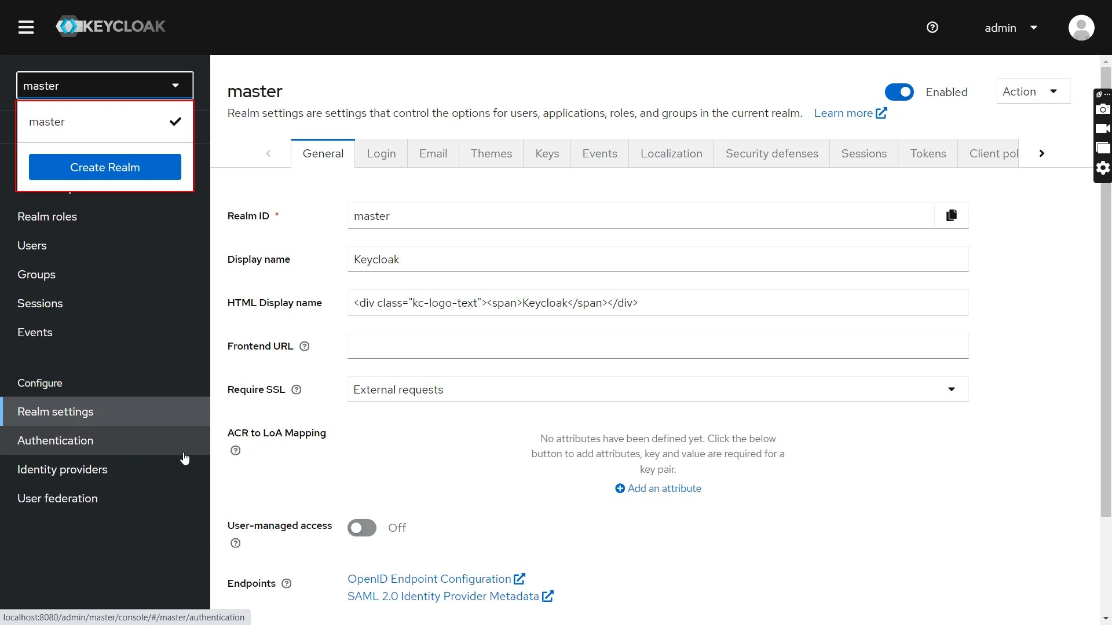The height and width of the screenshot is (625, 1112).
Task: Turn on User-managed access
Action: (361, 527)
